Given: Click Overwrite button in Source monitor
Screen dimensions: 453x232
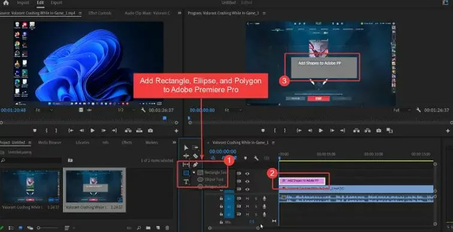Looking at the screenshot, I should 139,131.
